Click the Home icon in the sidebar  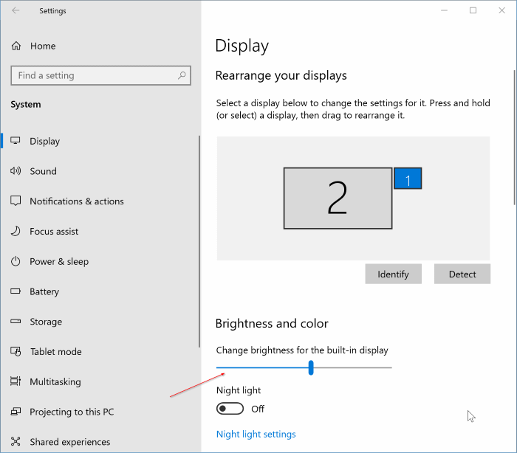coord(16,46)
